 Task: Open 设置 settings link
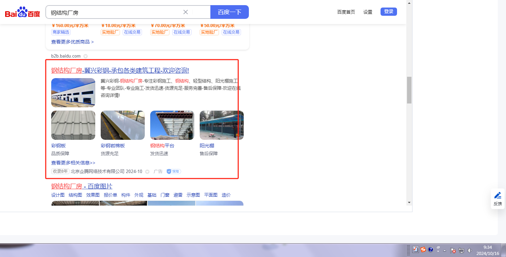(x=368, y=12)
